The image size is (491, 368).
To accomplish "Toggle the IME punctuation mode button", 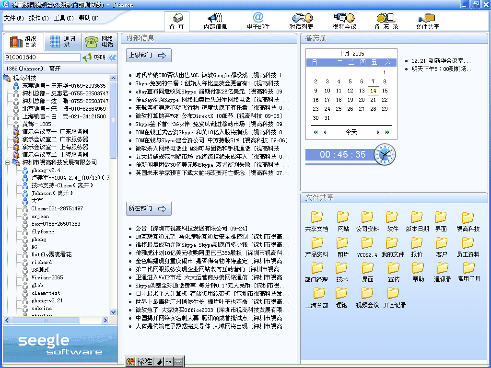I will (x=168, y=362).
